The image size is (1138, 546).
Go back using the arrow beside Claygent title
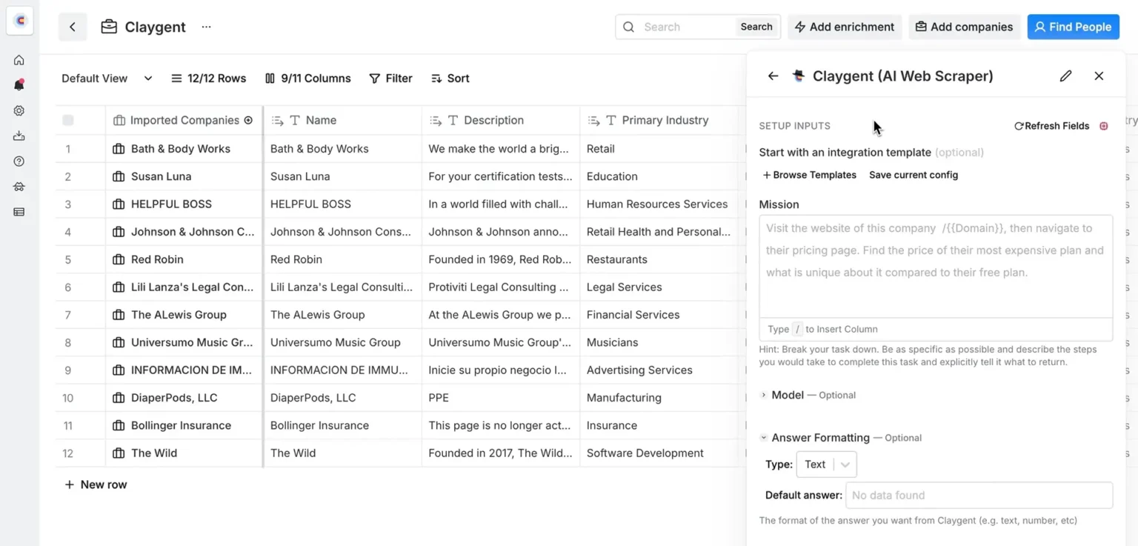pyautogui.click(x=73, y=27)
